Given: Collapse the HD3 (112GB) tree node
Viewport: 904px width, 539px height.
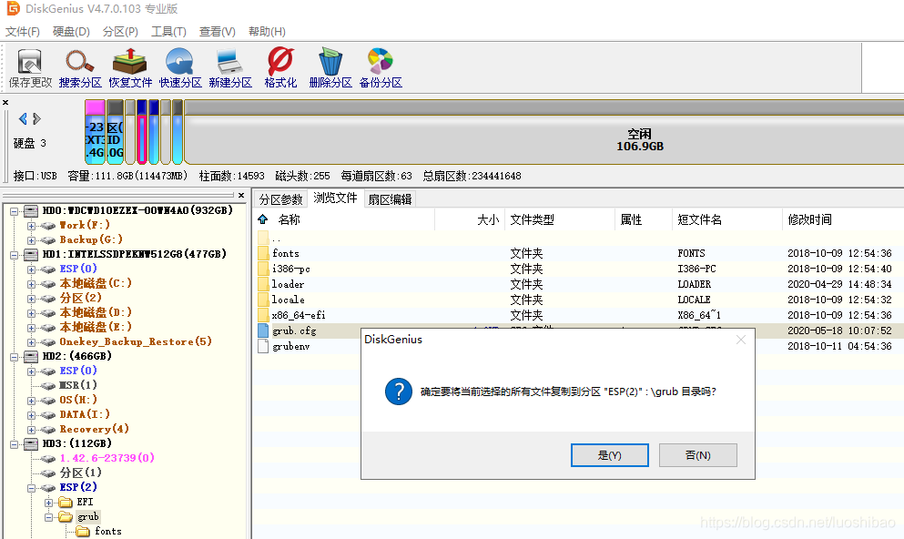Looking at the screenshot, I should coord(15,444).
